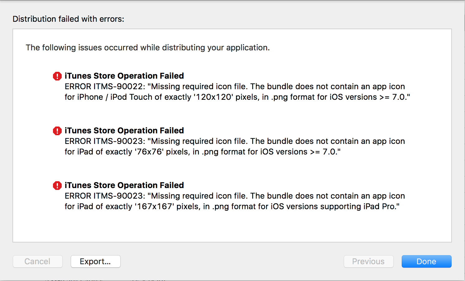
Task: Select the first iTunes Store Operation Failed alert icon
Action: click(x=57, y=76)
